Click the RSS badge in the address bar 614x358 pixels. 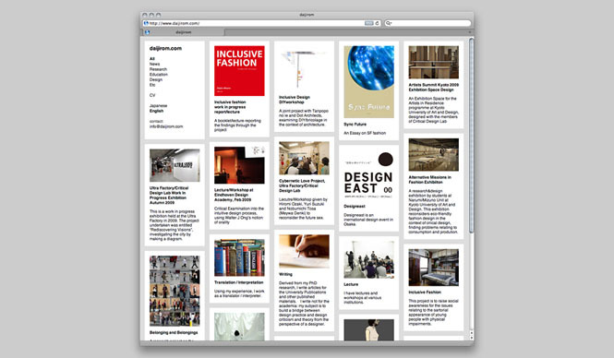click(x=368, y=23)
